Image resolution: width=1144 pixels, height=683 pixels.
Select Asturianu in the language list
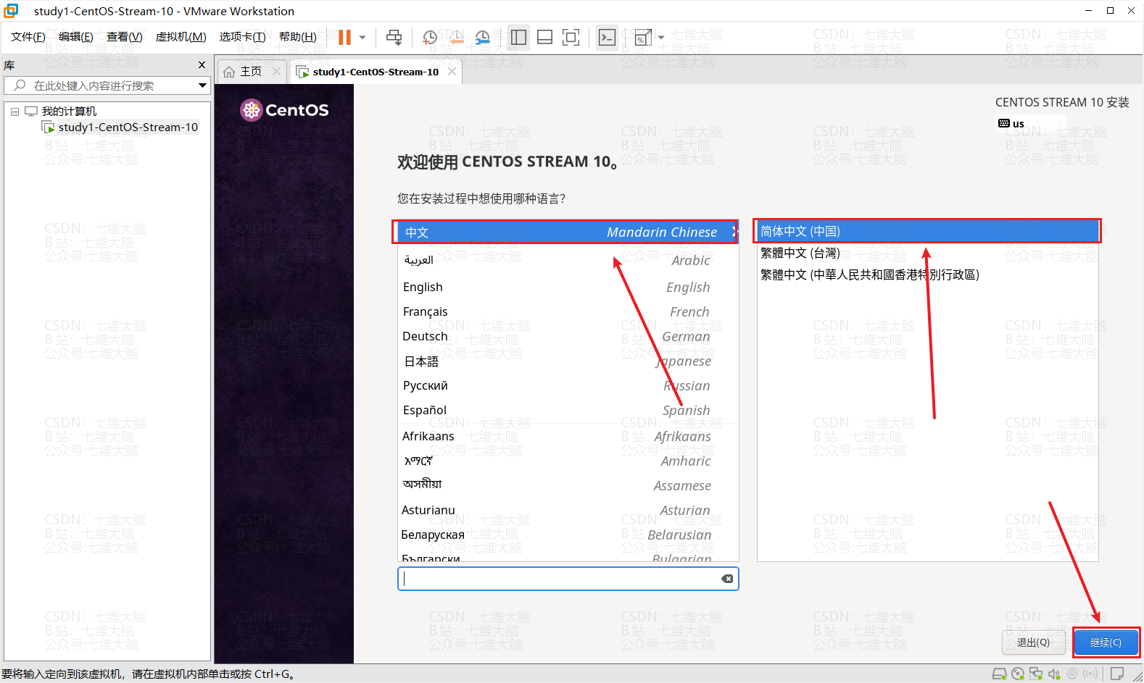click(568, 510)
